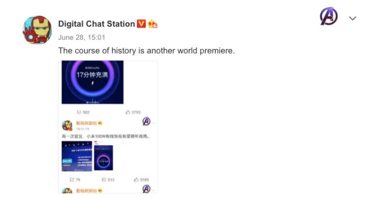Open Digital Chat Station's Iron Man avatar
Image resolution: width=374 pixels, height=200 pixels.
(x=37, y=30)
